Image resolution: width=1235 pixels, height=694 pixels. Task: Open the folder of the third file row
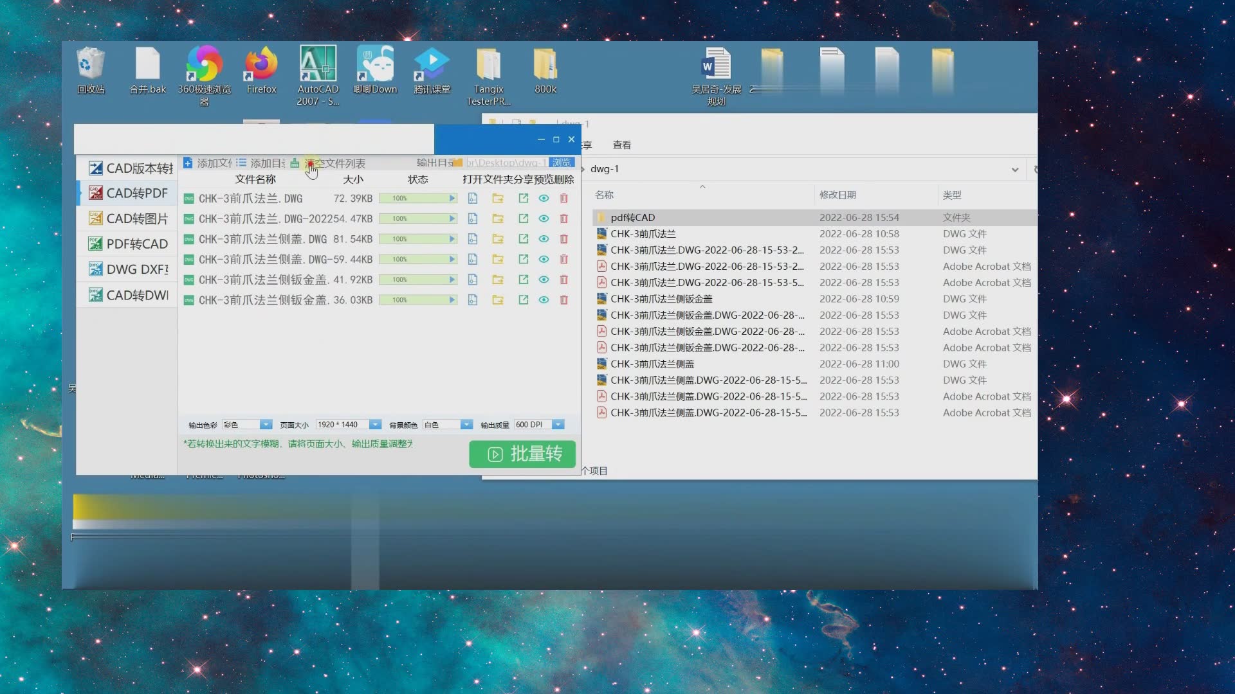coord(498,239)
